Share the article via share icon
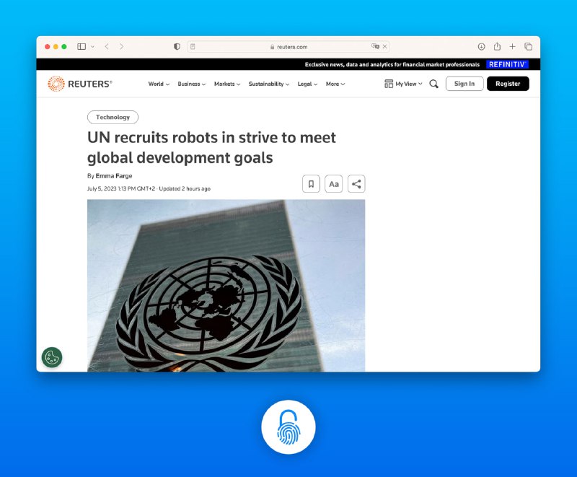577x477 pixels. pos(356,184)
